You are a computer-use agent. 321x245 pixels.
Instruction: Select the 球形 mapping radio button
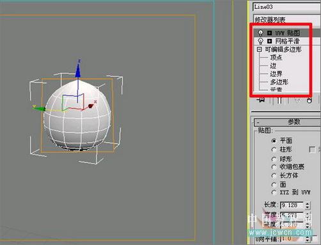[x=274, y=159]
